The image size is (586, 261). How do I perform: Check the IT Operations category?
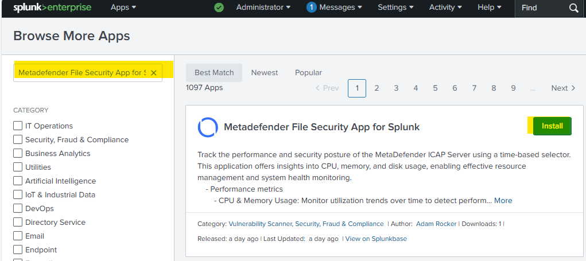[x=18, y=126]
